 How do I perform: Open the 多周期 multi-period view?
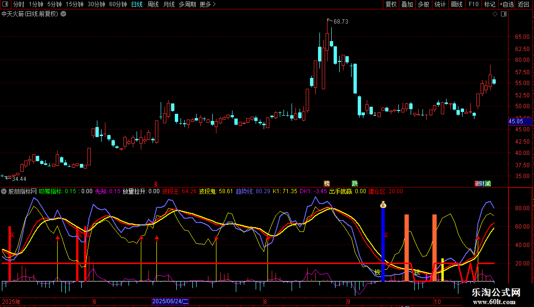point(187,4)
